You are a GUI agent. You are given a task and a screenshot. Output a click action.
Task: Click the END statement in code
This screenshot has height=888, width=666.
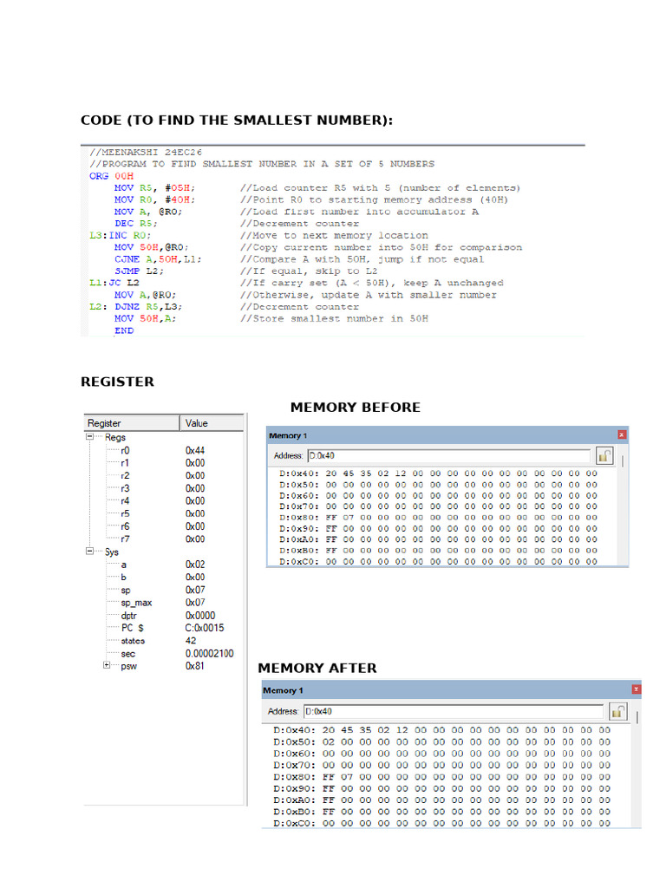[x=124, y=330]
